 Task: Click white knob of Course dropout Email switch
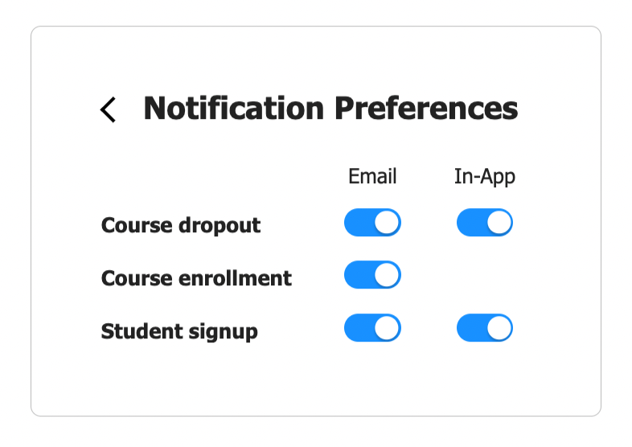coord(387,222)
